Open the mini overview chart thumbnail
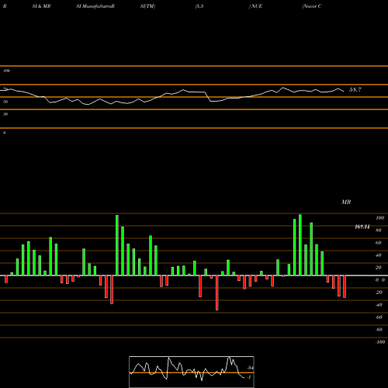This screenshot has width=388, height=388. pos(192,372)
